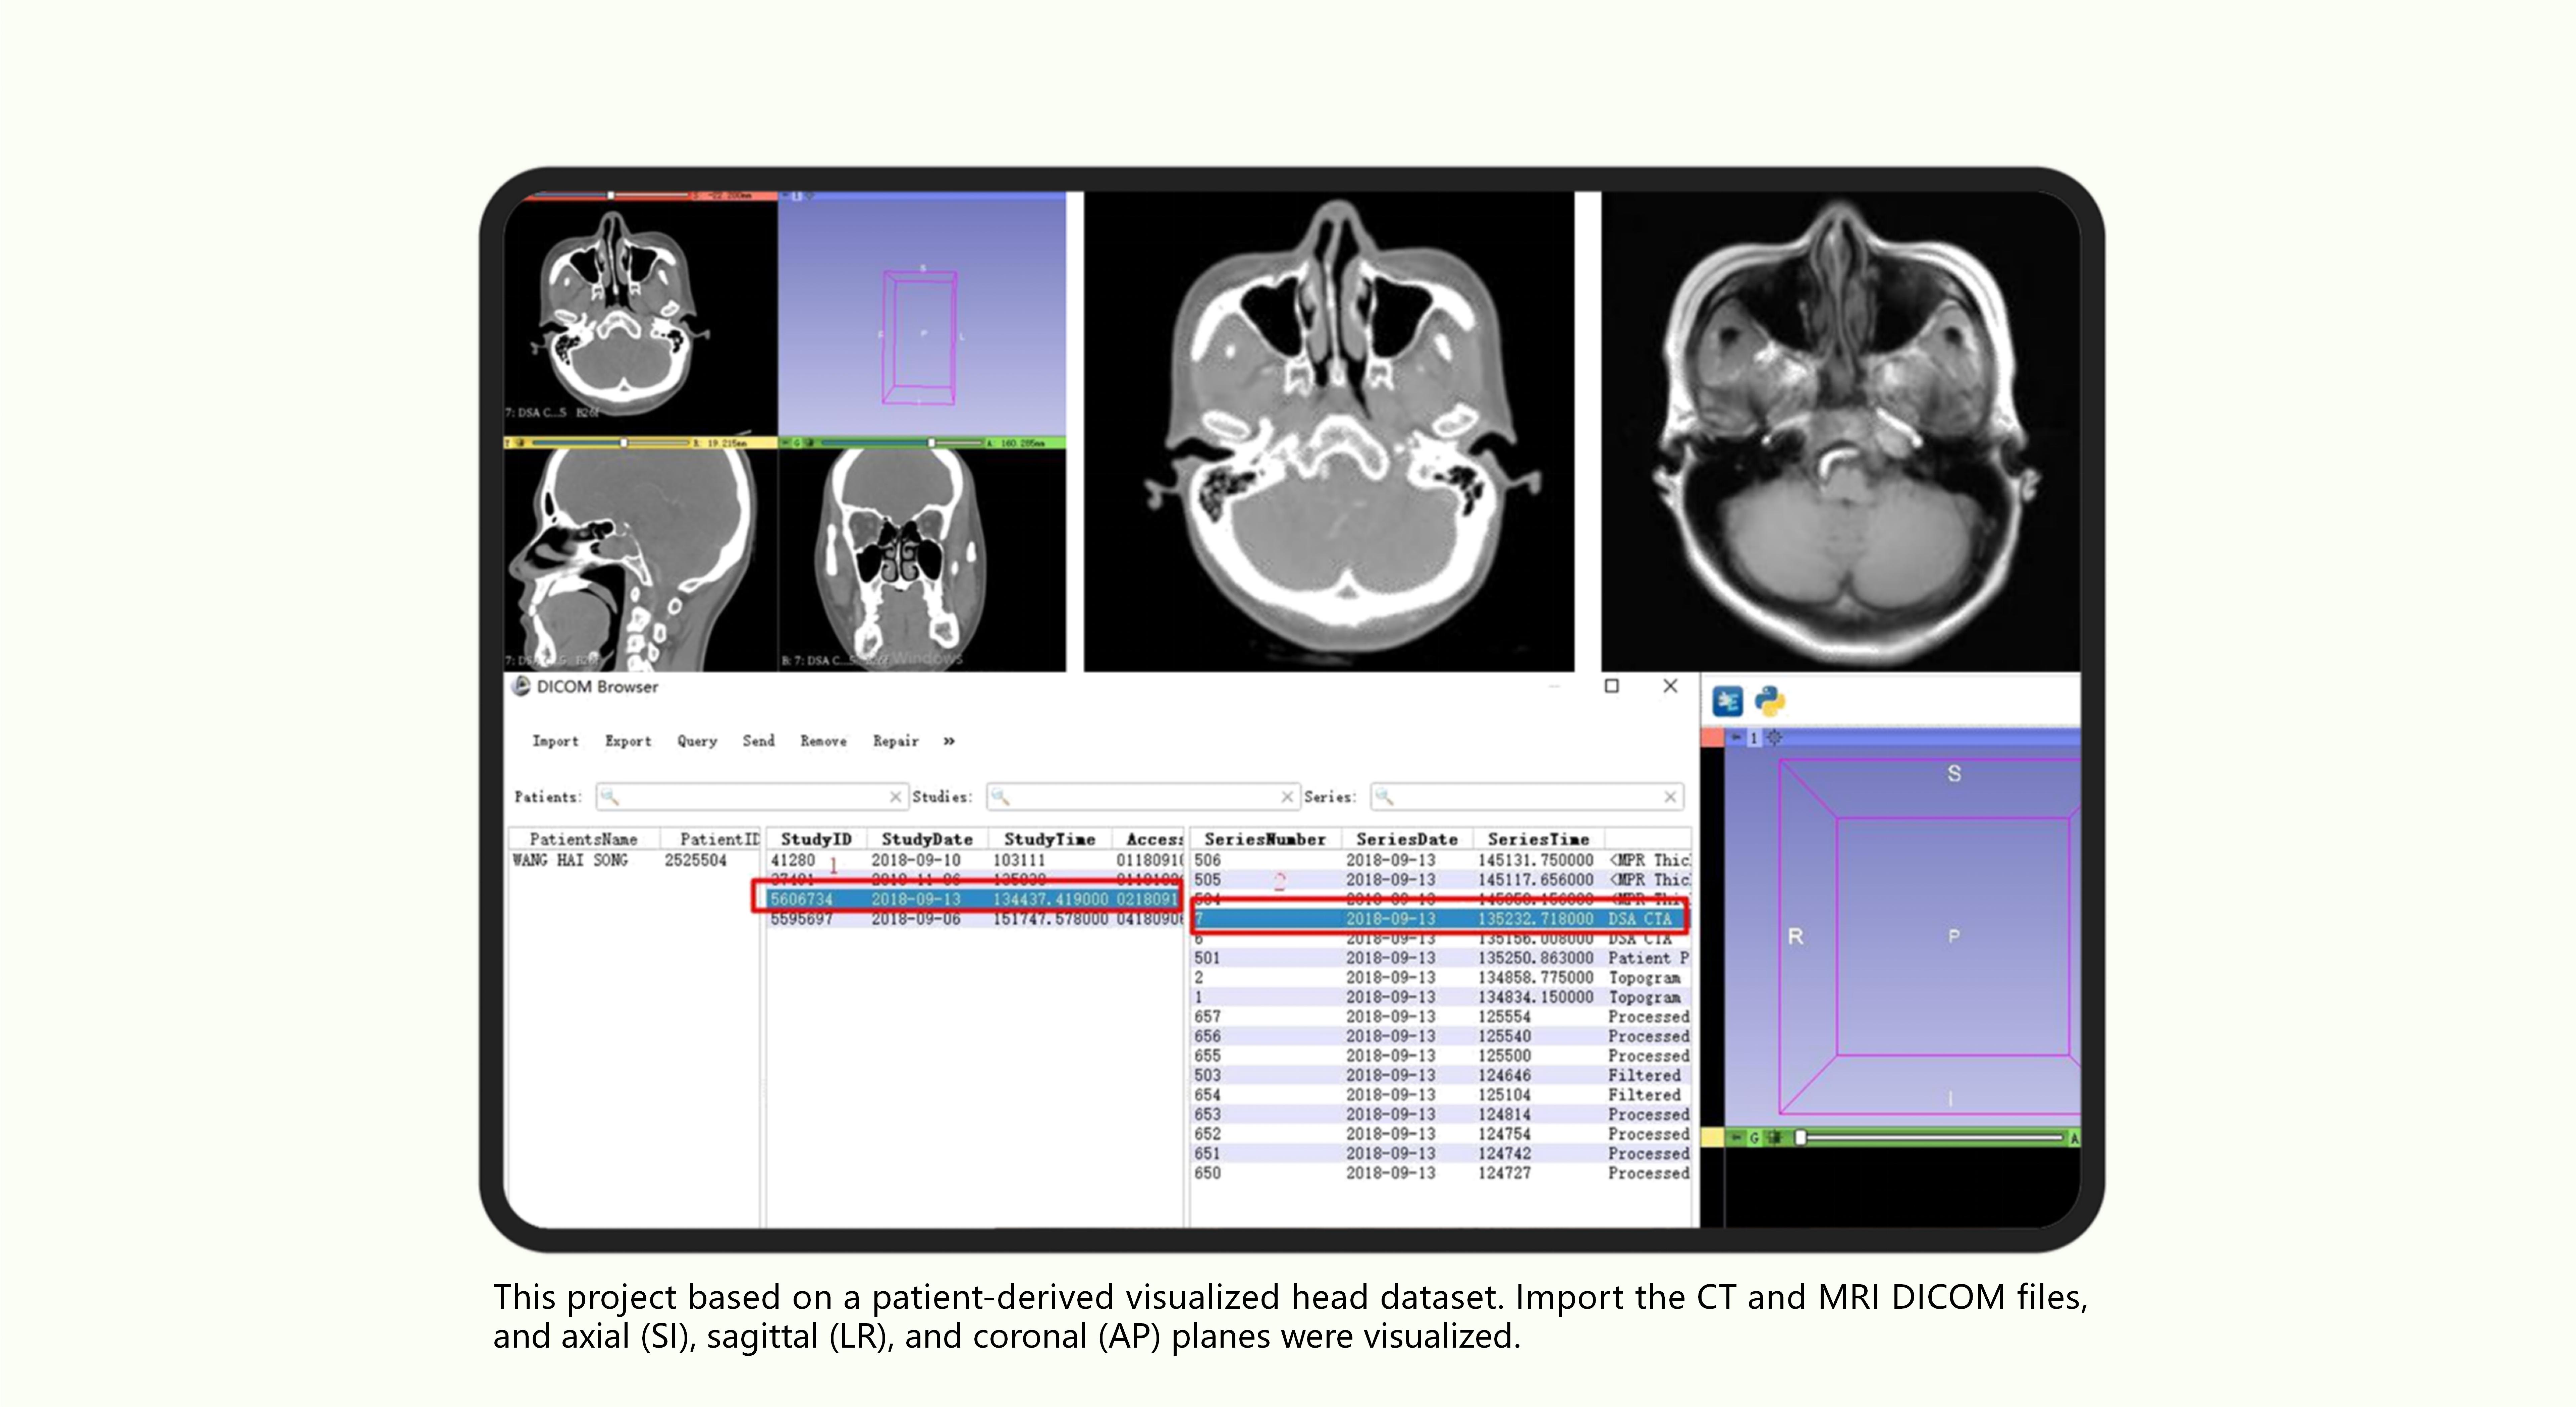This screenshot has height=1407, width=2576.
Task: Expand the toolbar overflow chevron after Repair
Action: point(949,741)
